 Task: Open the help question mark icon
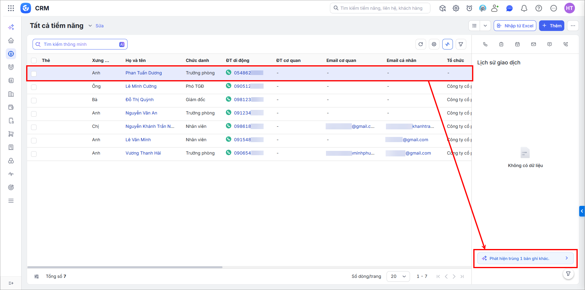click(539, 8)
